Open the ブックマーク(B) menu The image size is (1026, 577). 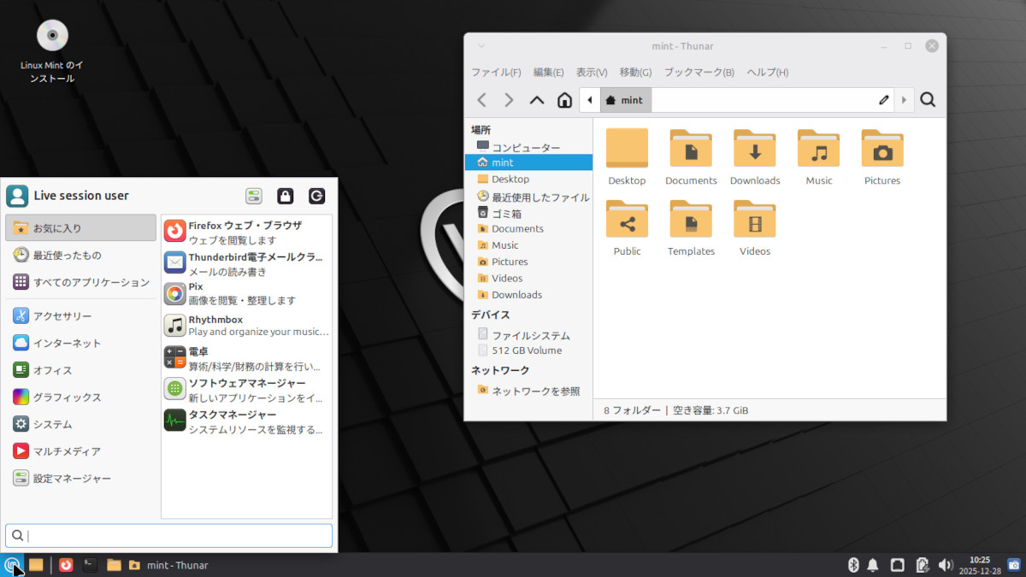699,73
